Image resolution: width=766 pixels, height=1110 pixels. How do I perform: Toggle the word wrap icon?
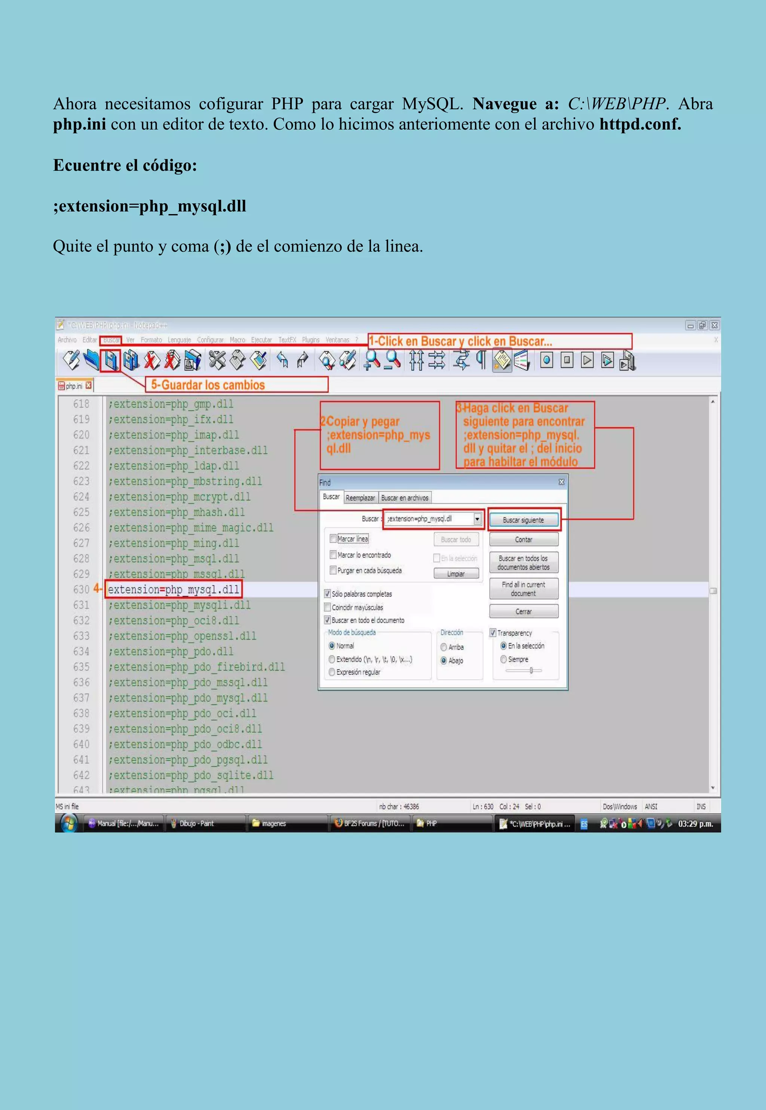(461, 360)
